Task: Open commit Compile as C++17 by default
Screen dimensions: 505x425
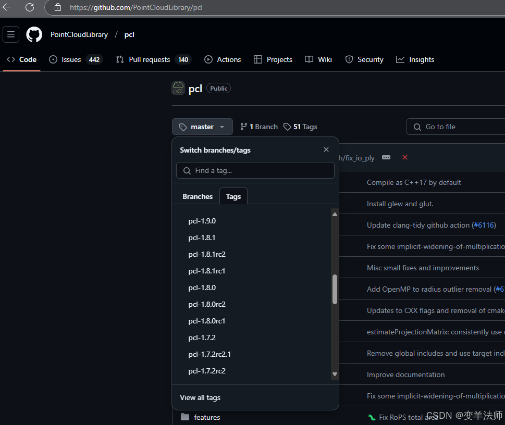Action: 414,183
